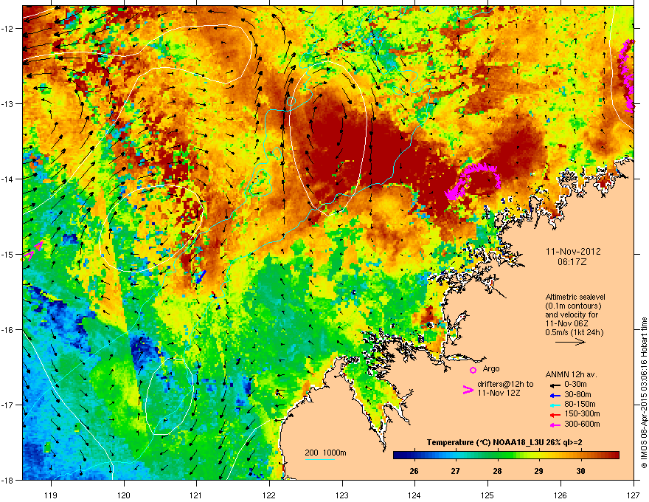Click the magenta 300-600m legend arrow
This screenshot has width=649, height=502.
pyautogui.click(x=555, y=424)
